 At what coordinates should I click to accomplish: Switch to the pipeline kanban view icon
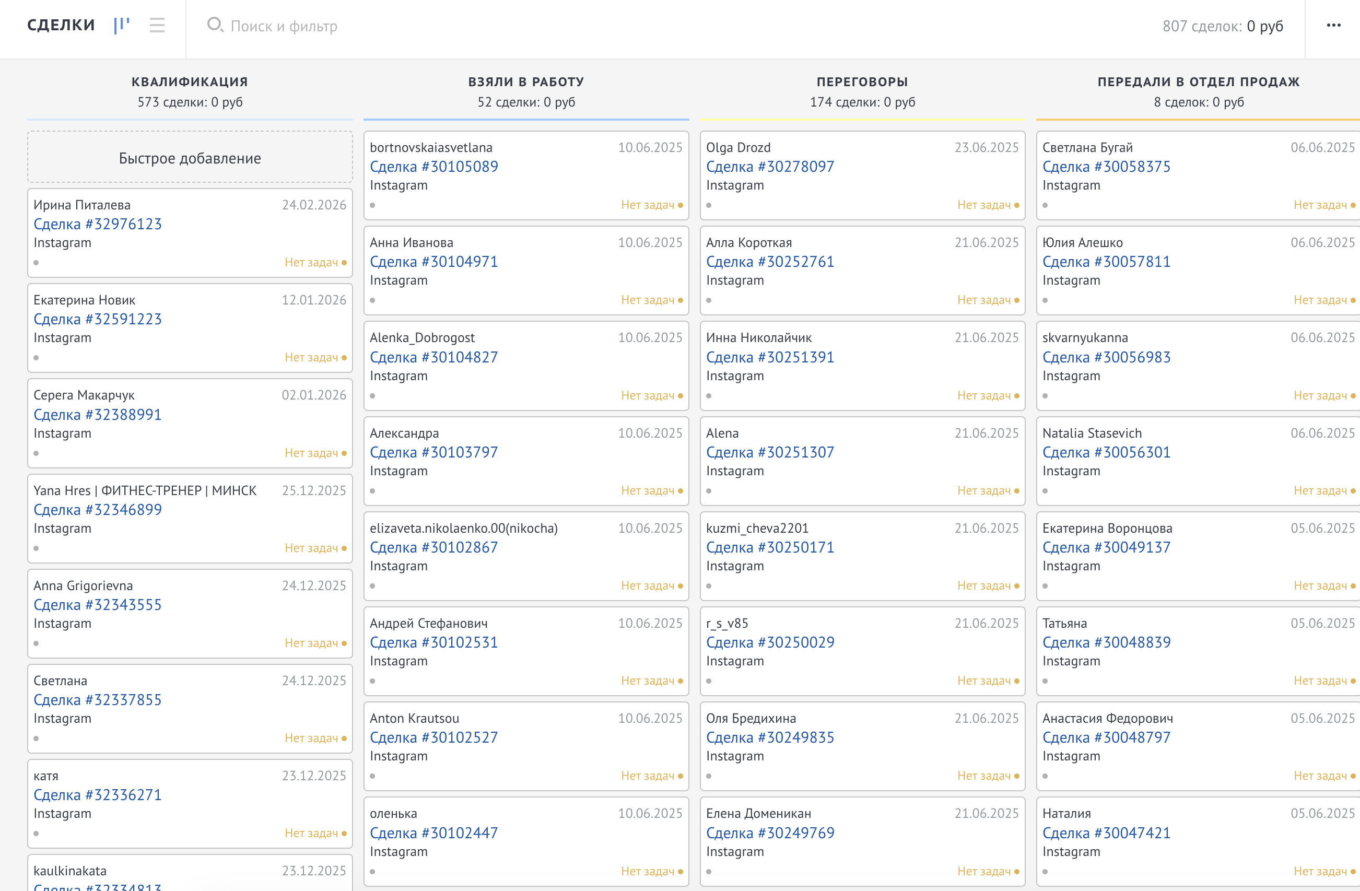click(121, 26)
